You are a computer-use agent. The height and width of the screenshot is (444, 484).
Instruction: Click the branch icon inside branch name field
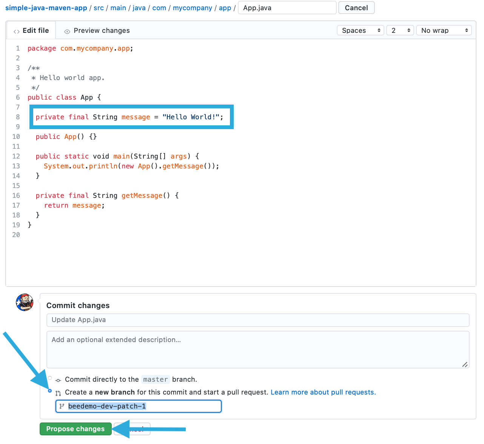click(62, 406)
